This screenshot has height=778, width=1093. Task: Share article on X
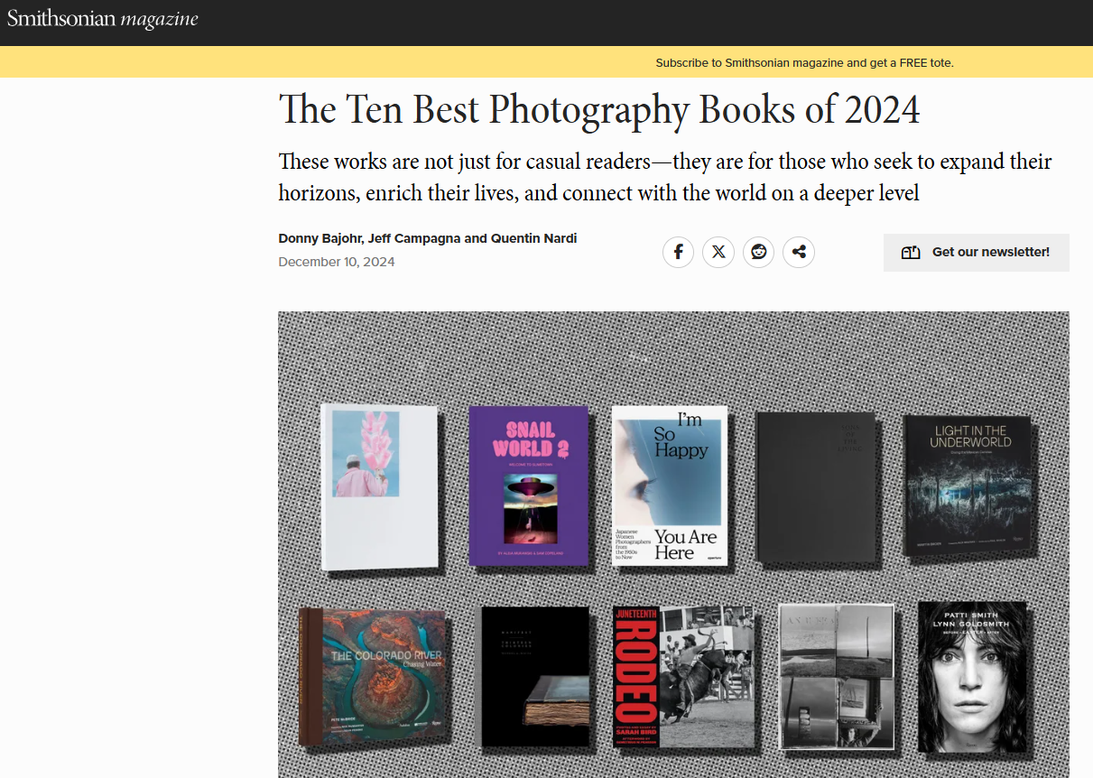[x=718, y=252]
